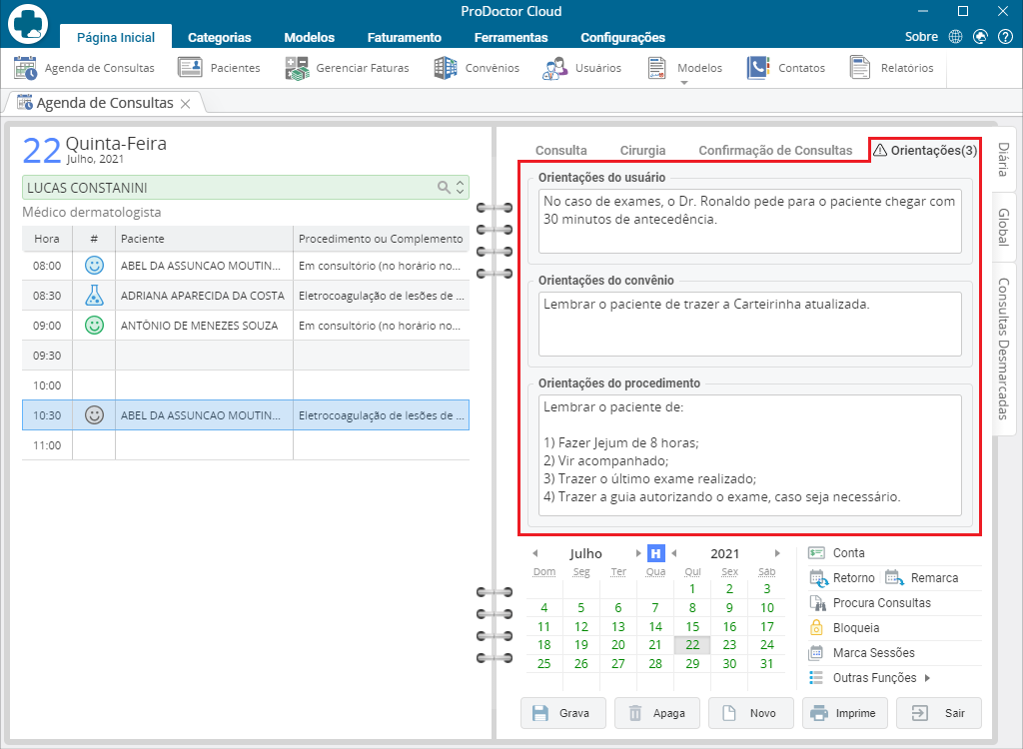The width and height of the screenshot is (1023, 749).
Task: Select the empty 09:30 time slot
Action: pos(246,356)
